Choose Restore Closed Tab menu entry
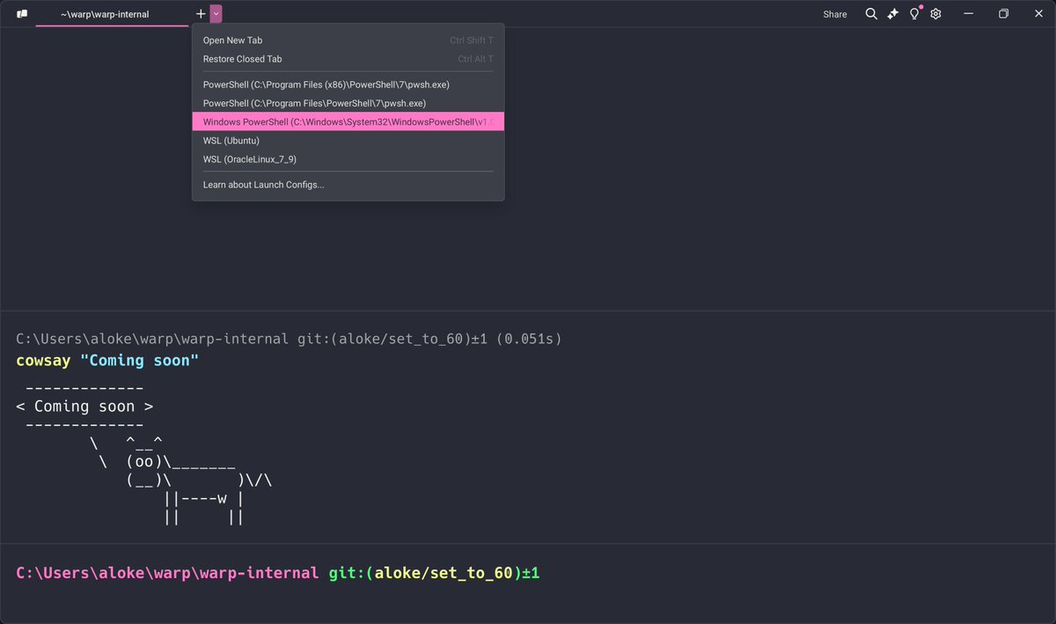The height and width of the screenshot is (624, 1056). [x=348, y=59]
